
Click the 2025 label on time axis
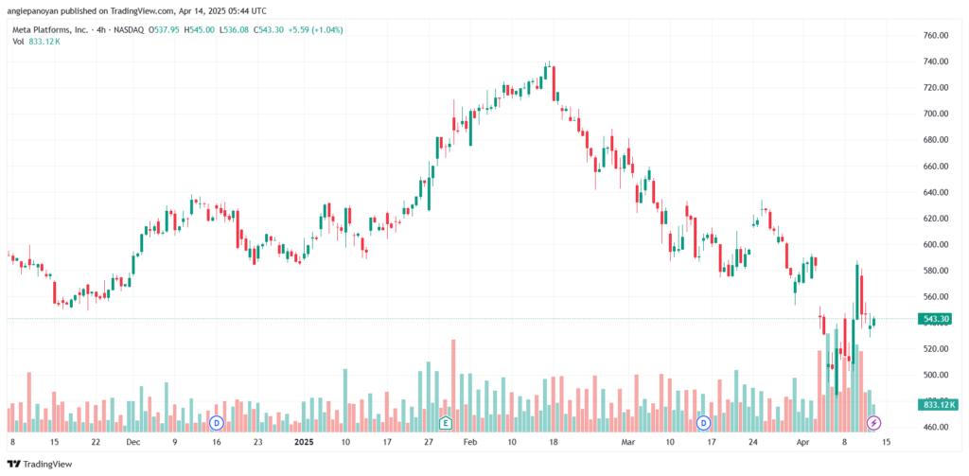pos(305,443)
